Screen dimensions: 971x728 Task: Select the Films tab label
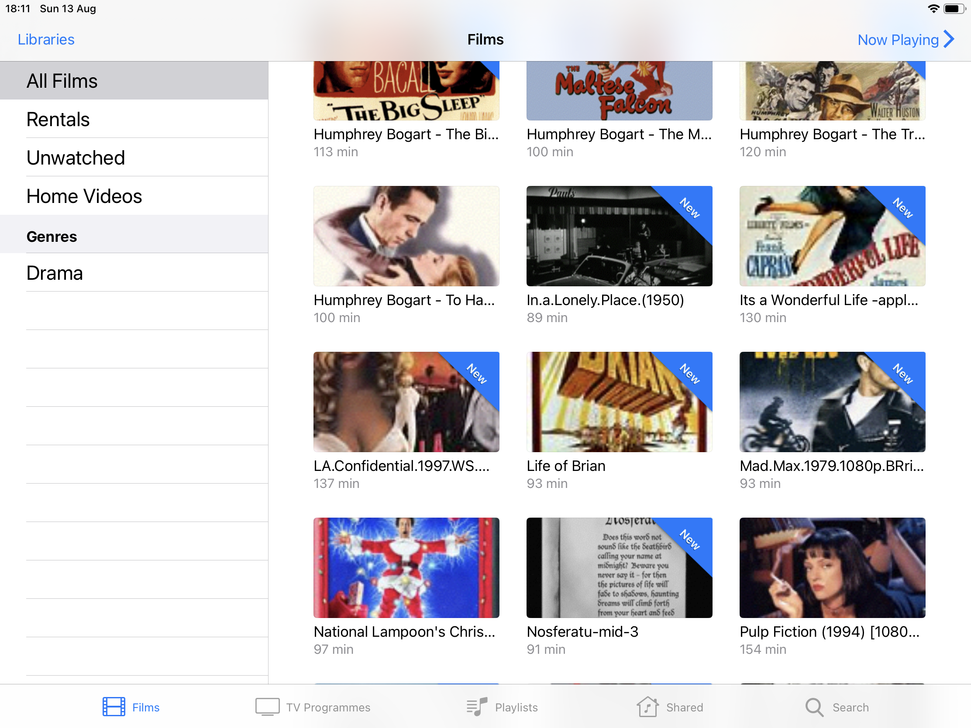(146, 707)
